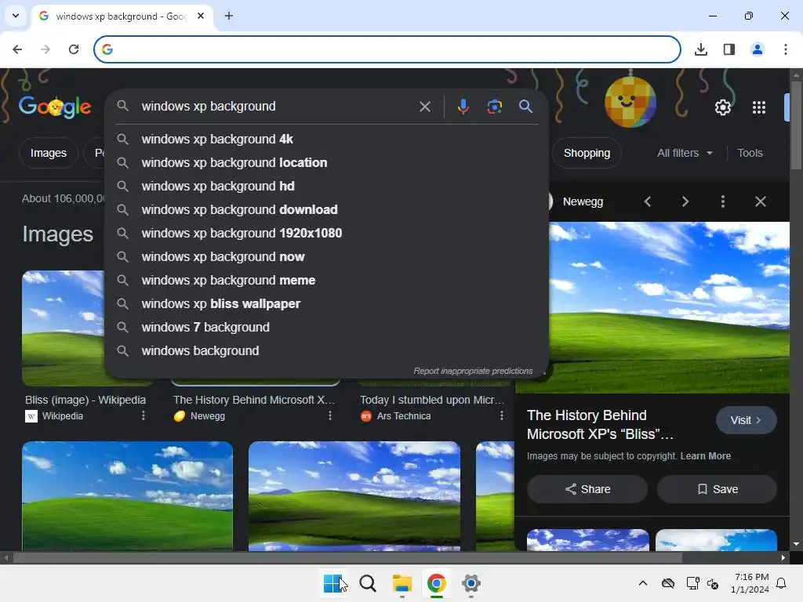803x602 pixels.
Task: Select suggestion windows background
Action: pyautogui.click(x=327, y=351)
